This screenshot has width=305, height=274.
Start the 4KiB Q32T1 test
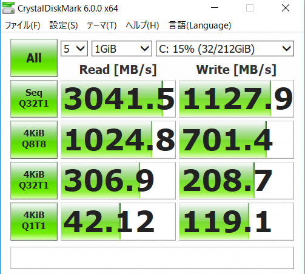point(34,181)
